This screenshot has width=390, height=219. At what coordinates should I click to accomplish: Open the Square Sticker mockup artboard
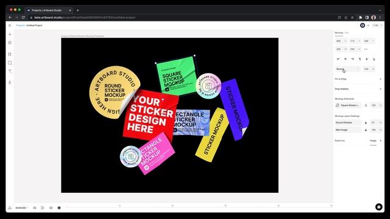[x=348, y=105]
